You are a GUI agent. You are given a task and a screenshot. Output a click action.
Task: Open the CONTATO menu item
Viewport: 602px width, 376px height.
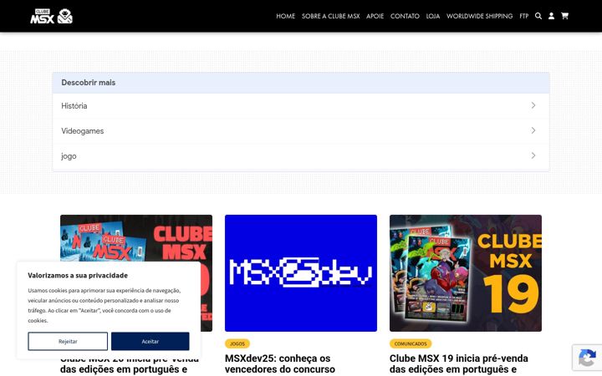(405, 16)
